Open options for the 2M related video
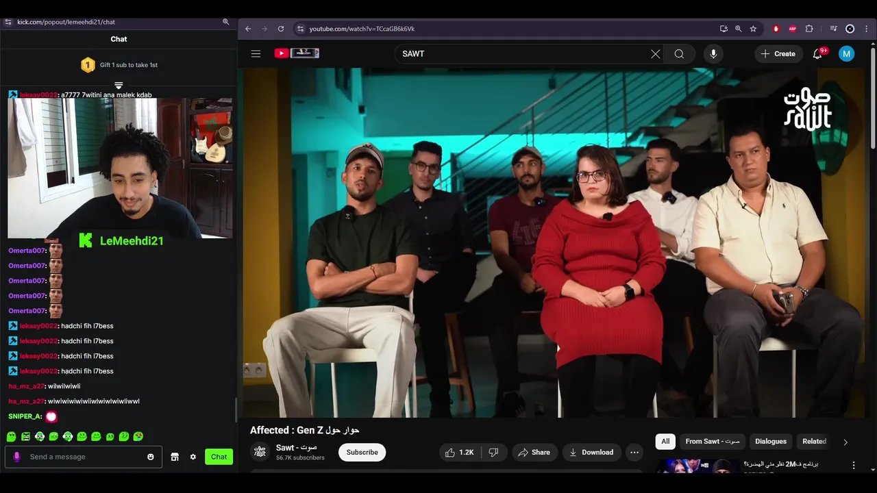 point(854,466)
